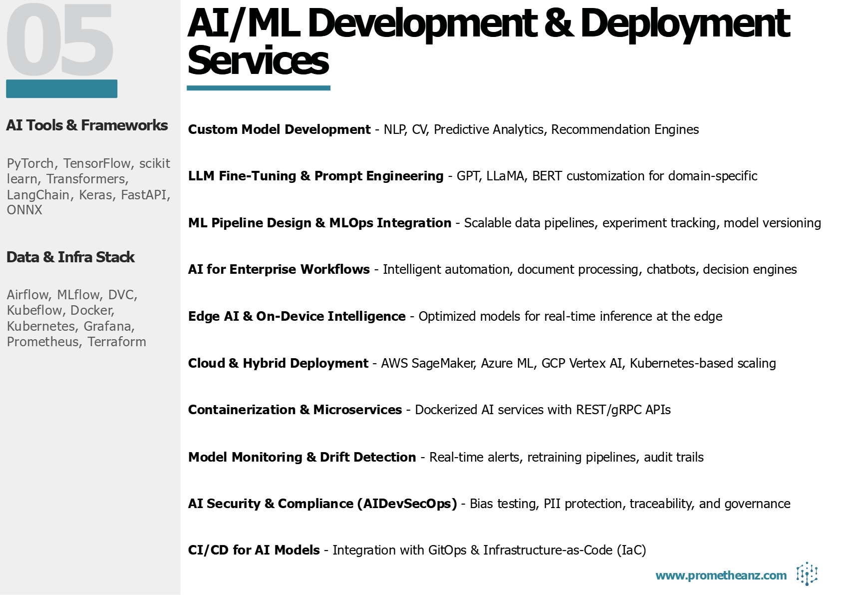Select the AI Tools & Frameworks heading

coord(87,125)
